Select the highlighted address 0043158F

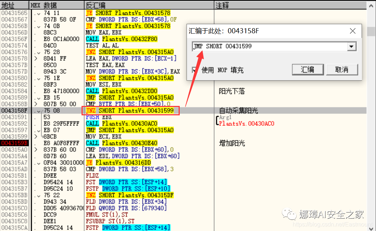point(14,111)
